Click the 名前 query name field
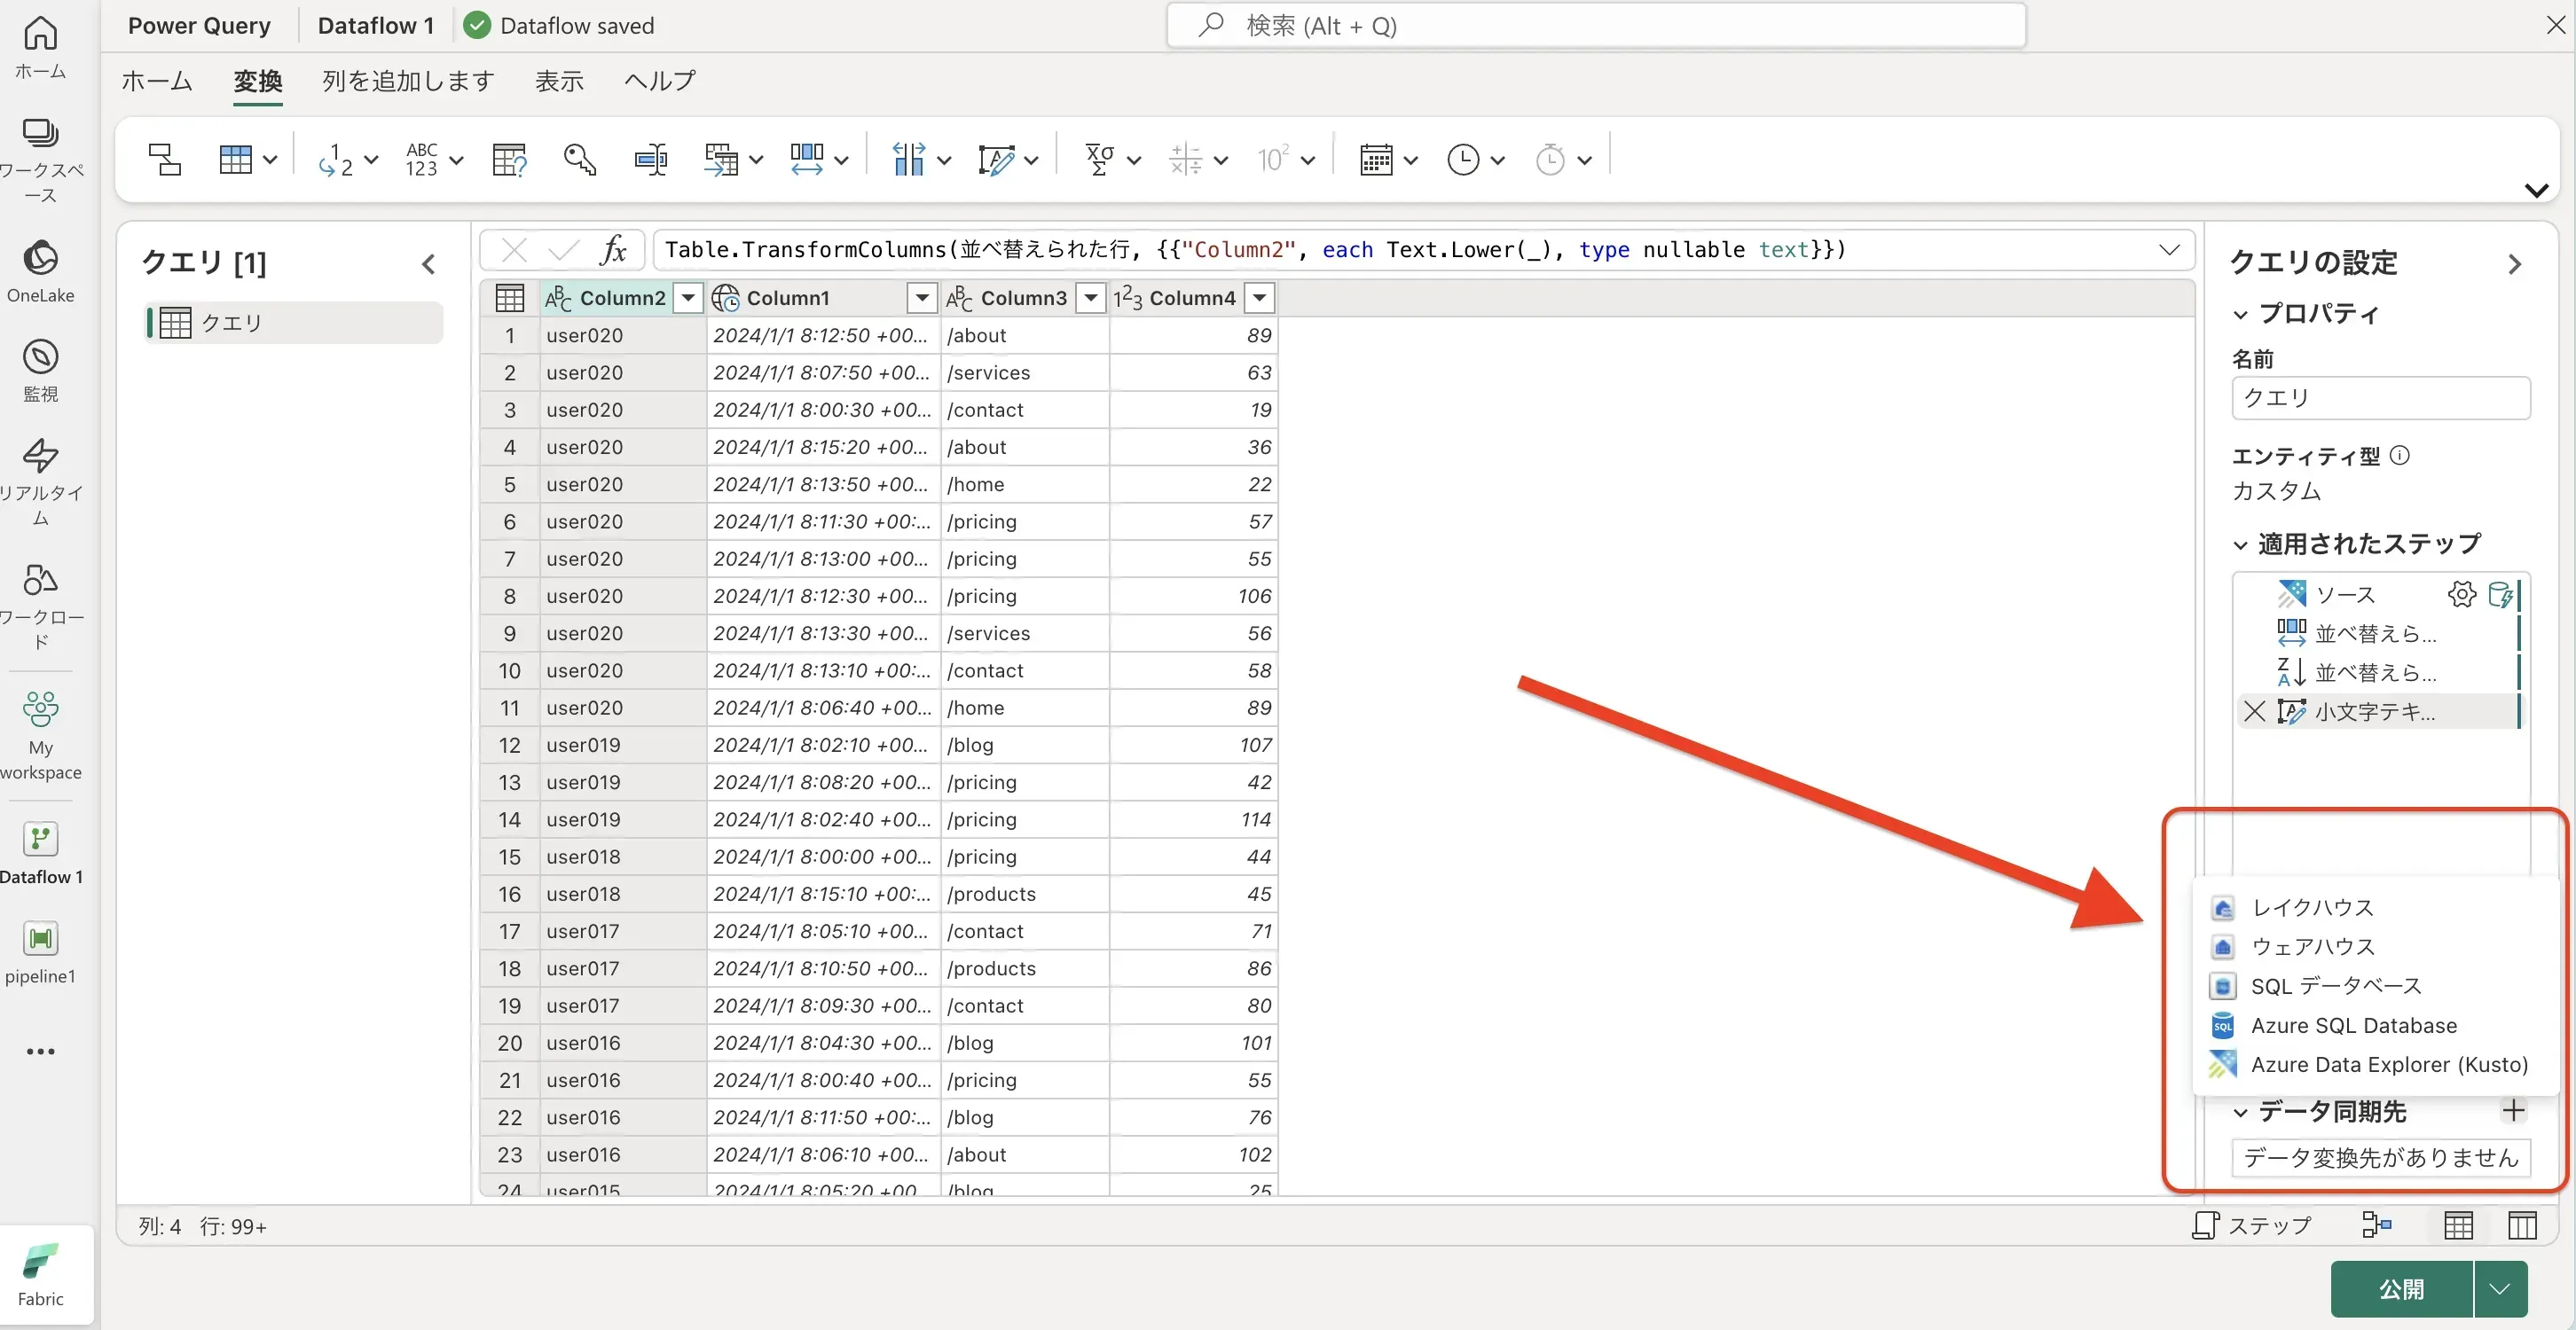The image size is (2576, 1330). (x=2380, y=398)
